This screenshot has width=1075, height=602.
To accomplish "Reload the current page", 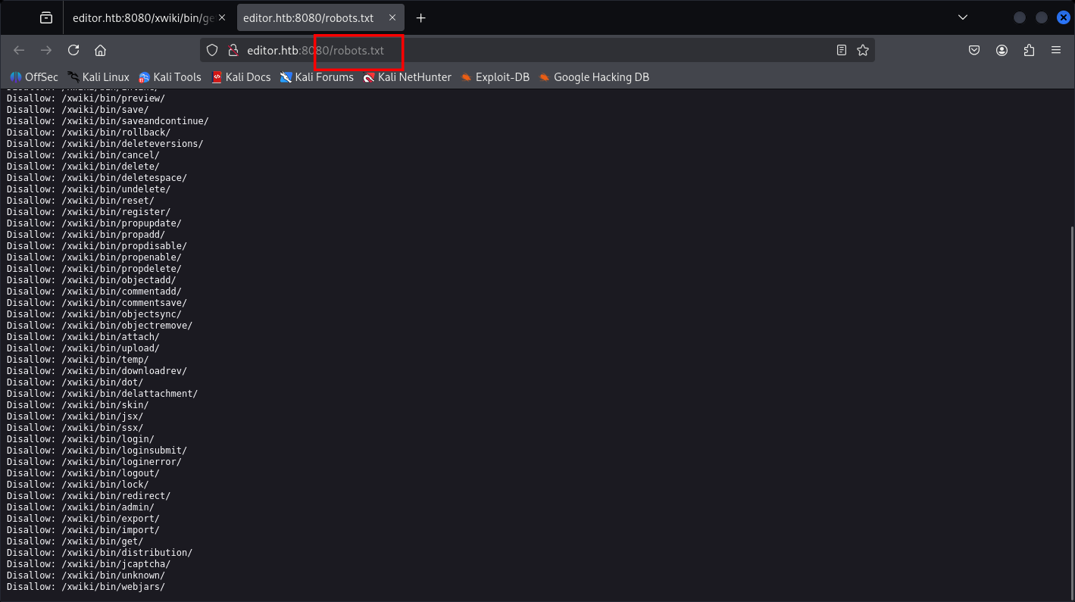I will [73, 50].
